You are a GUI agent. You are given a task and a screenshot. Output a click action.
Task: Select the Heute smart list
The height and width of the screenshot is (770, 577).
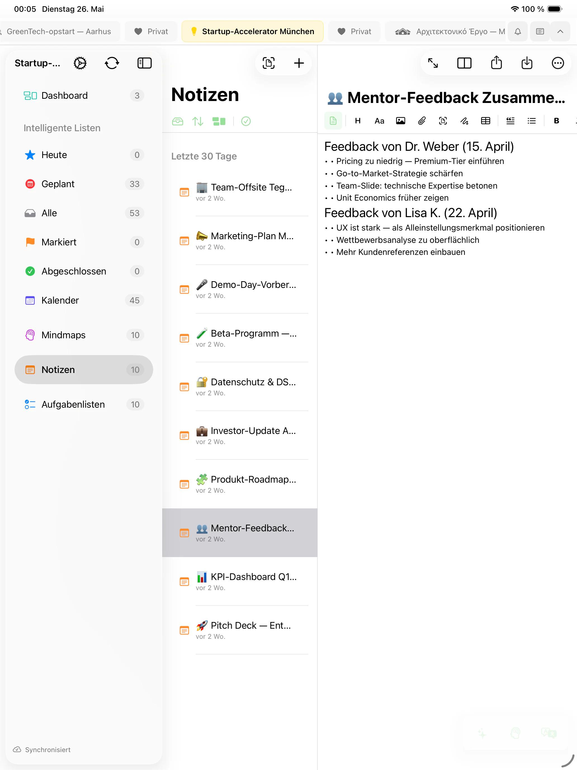84,154
